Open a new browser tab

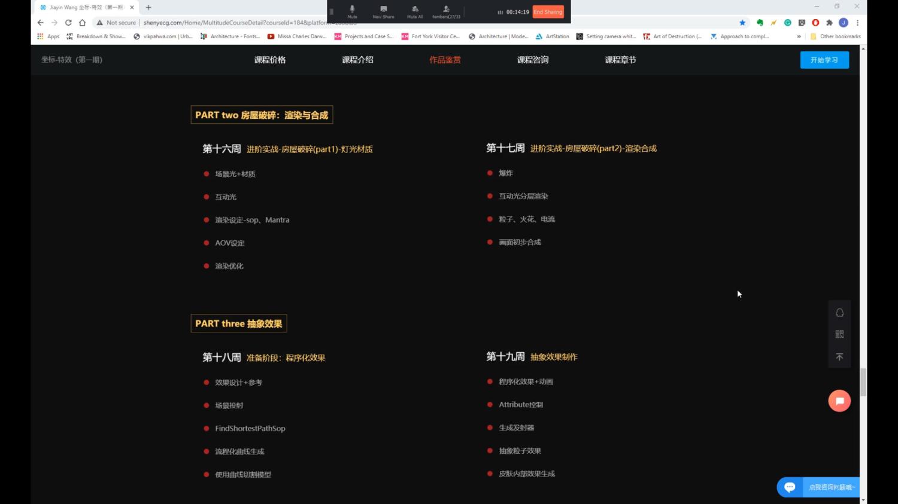pos(148,7)
